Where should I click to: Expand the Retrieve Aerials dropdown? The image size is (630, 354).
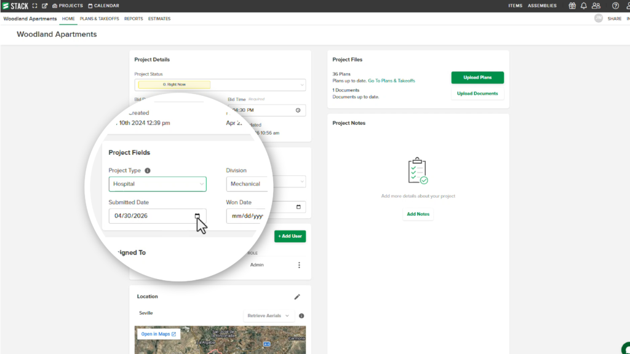pos(268,316)
